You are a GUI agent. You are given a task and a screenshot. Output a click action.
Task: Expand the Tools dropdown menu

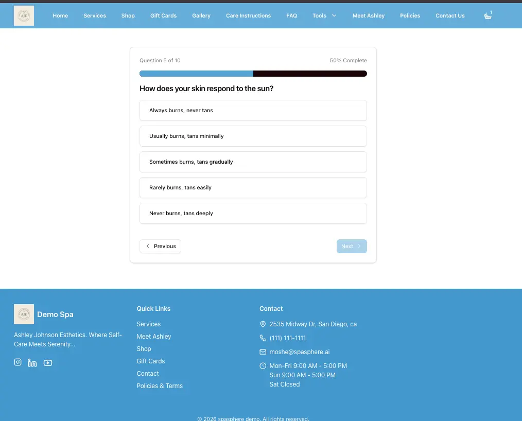tap(324, 16)
